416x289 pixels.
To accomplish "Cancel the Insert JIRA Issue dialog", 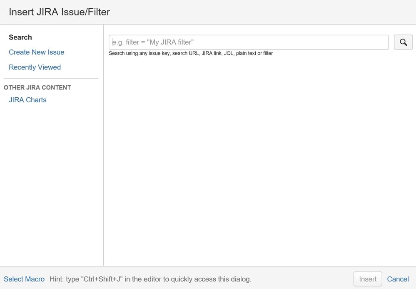I will tap(398, 279).
